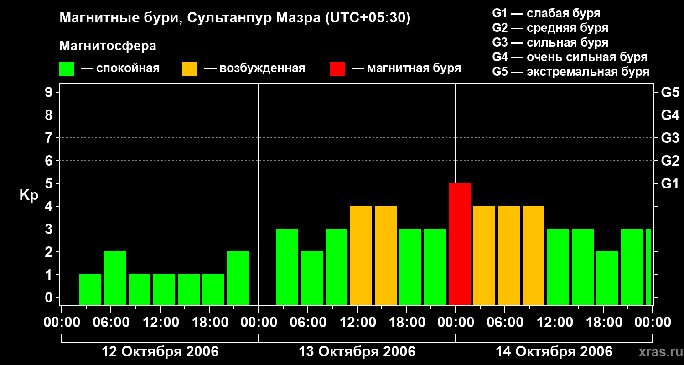Select the only Kp 2 bar on 14 October
Image resolution: width=684 pixels, height=365 pixels.
[607, 278]
